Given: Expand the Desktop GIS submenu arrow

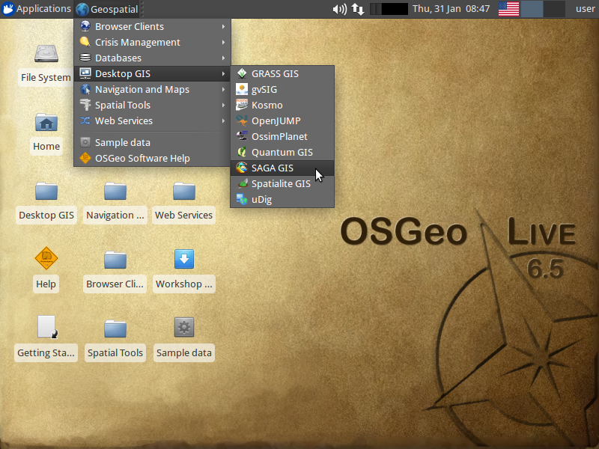Looking at the screenshot, I should pyautogui.click(x=223, y=73).
